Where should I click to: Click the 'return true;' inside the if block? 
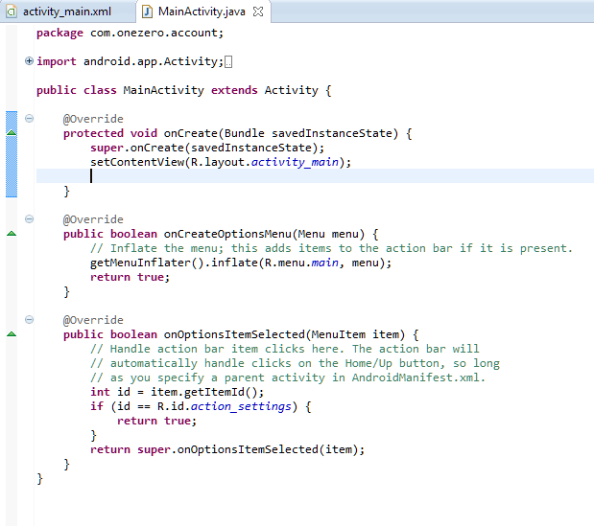pos(156,421)
